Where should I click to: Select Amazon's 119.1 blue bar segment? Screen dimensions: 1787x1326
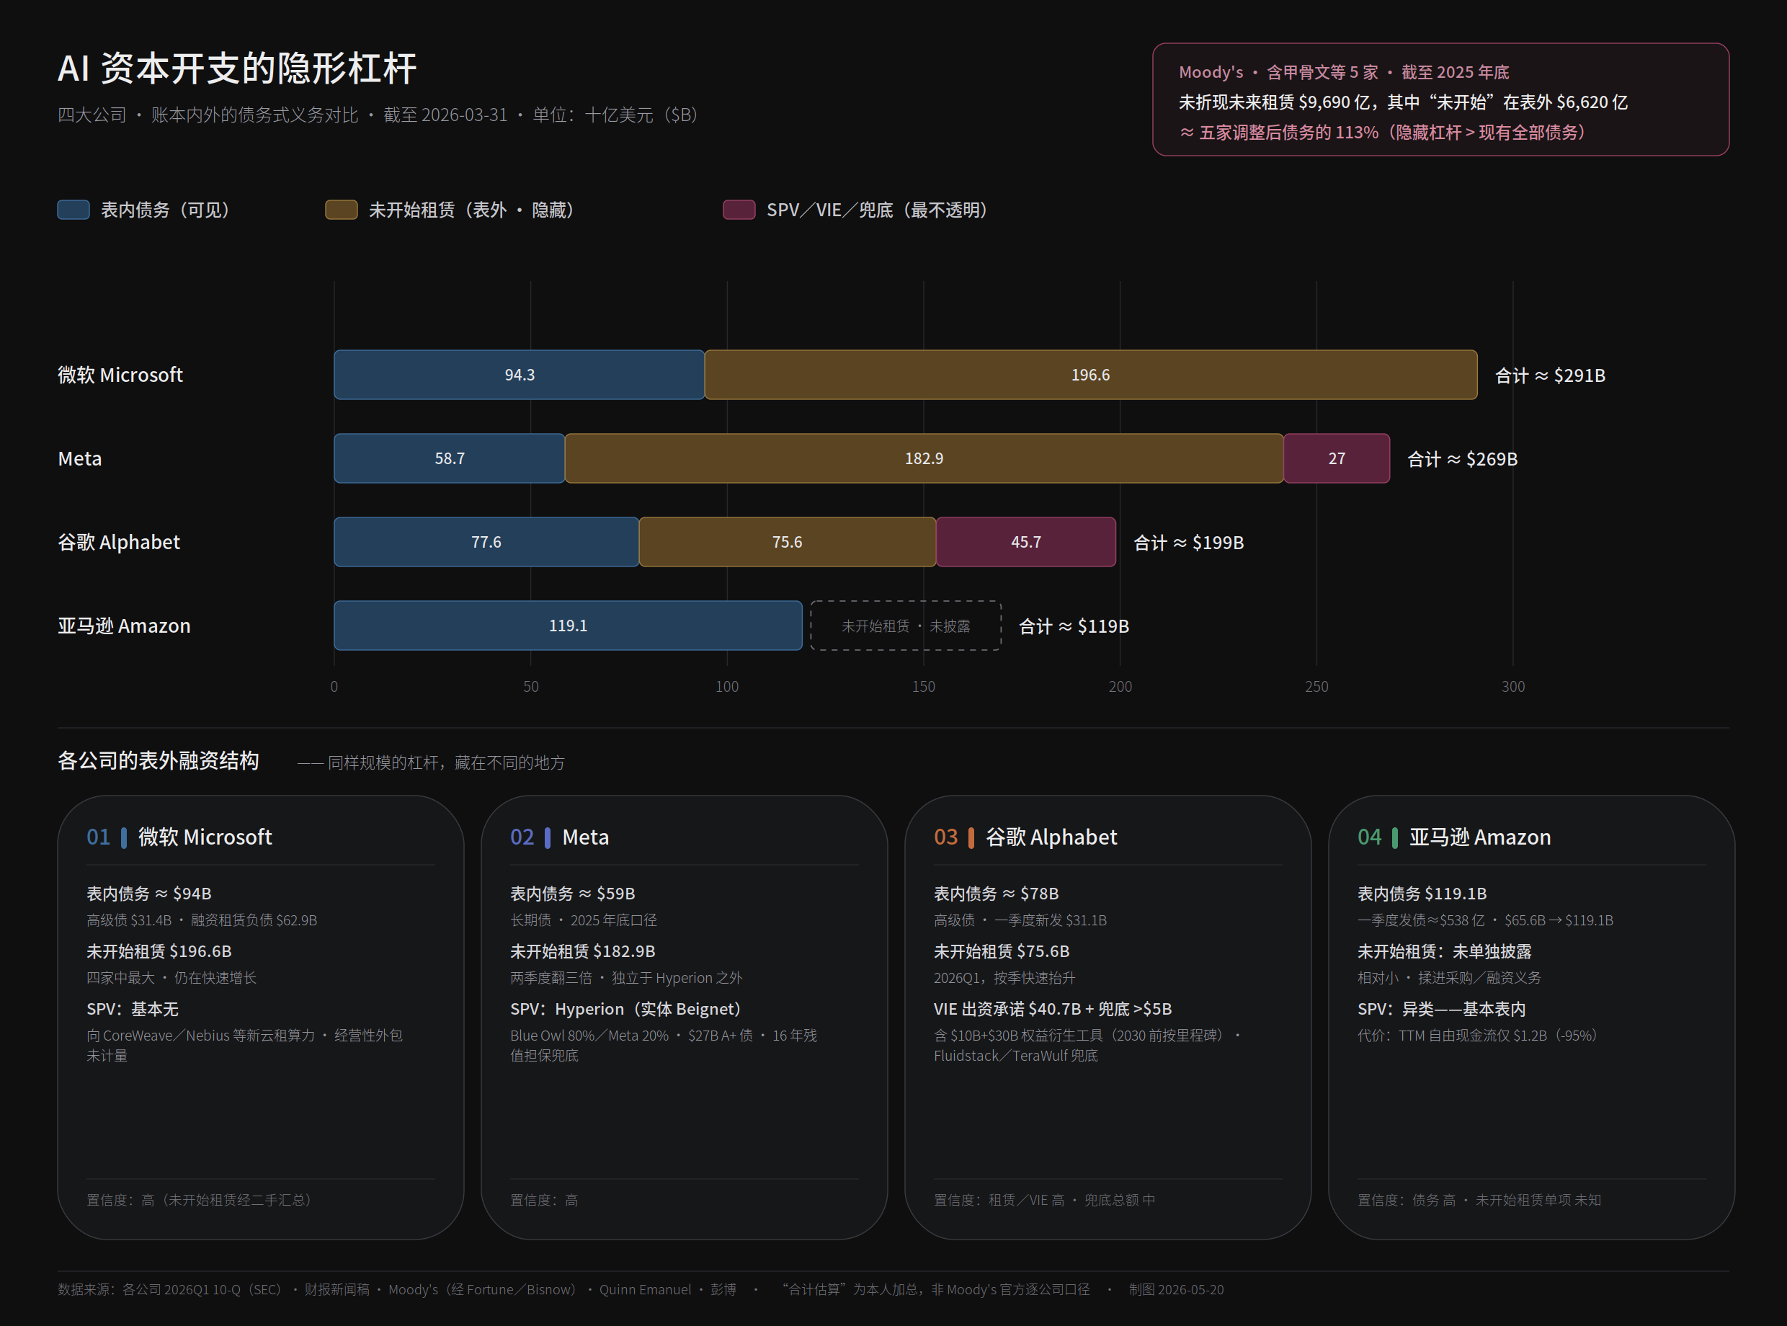(568, 626)
